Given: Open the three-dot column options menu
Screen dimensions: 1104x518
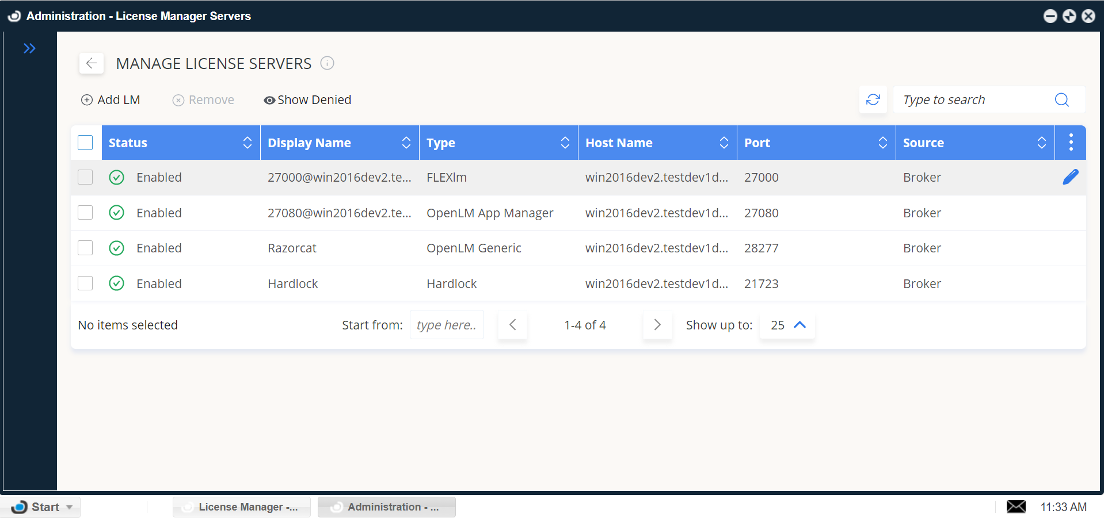Looking at the screenshot, I should [x=1071, y=143].
